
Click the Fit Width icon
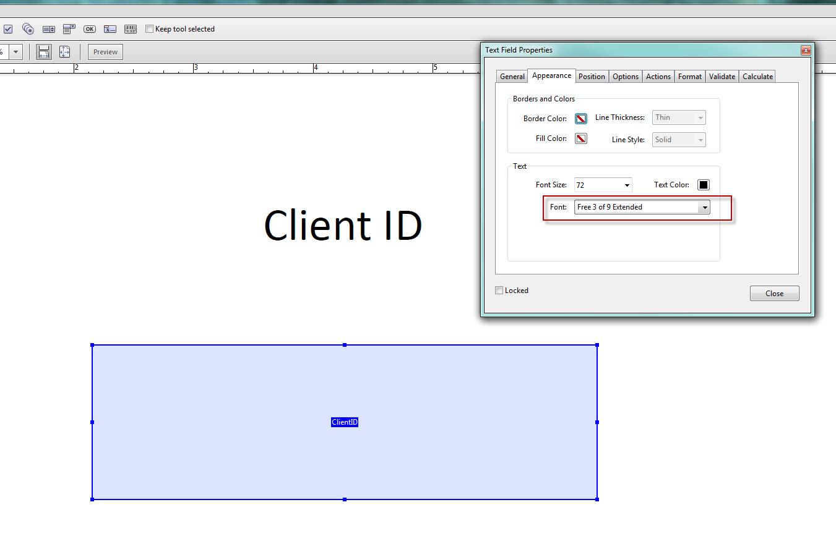(x=43, y=52)
